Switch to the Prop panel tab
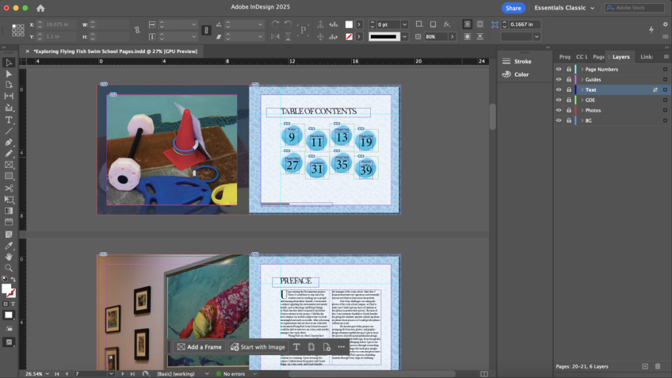The image size is (672, 378). pos(565,57)
